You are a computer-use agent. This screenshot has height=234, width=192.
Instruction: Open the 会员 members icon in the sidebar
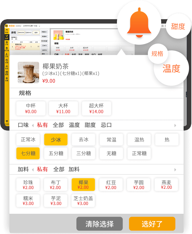point(7,67)
